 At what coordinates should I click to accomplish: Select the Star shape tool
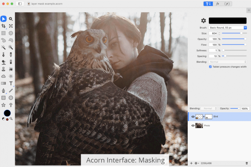pos(3,105)
